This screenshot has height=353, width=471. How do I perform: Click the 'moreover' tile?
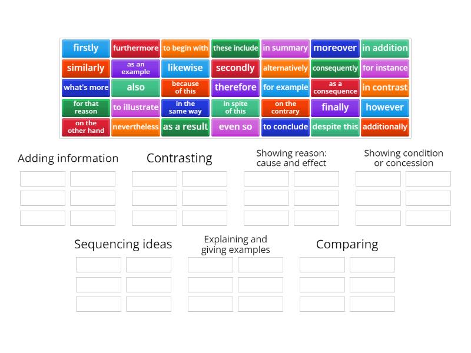(x=335, y=48)
